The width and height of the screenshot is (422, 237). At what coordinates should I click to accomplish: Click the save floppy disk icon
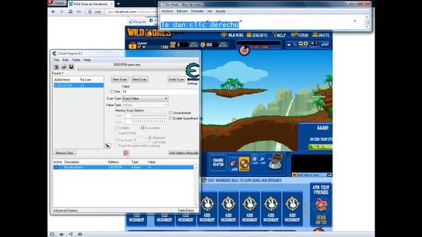(x=71, y=67)
